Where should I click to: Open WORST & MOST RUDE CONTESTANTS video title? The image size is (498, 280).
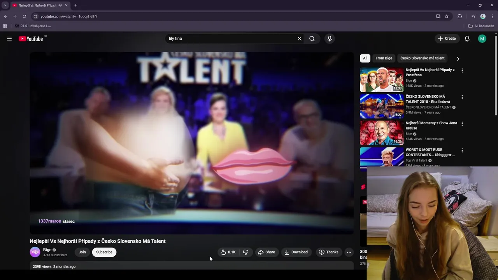pyautogui.click(x=430, y=152)
